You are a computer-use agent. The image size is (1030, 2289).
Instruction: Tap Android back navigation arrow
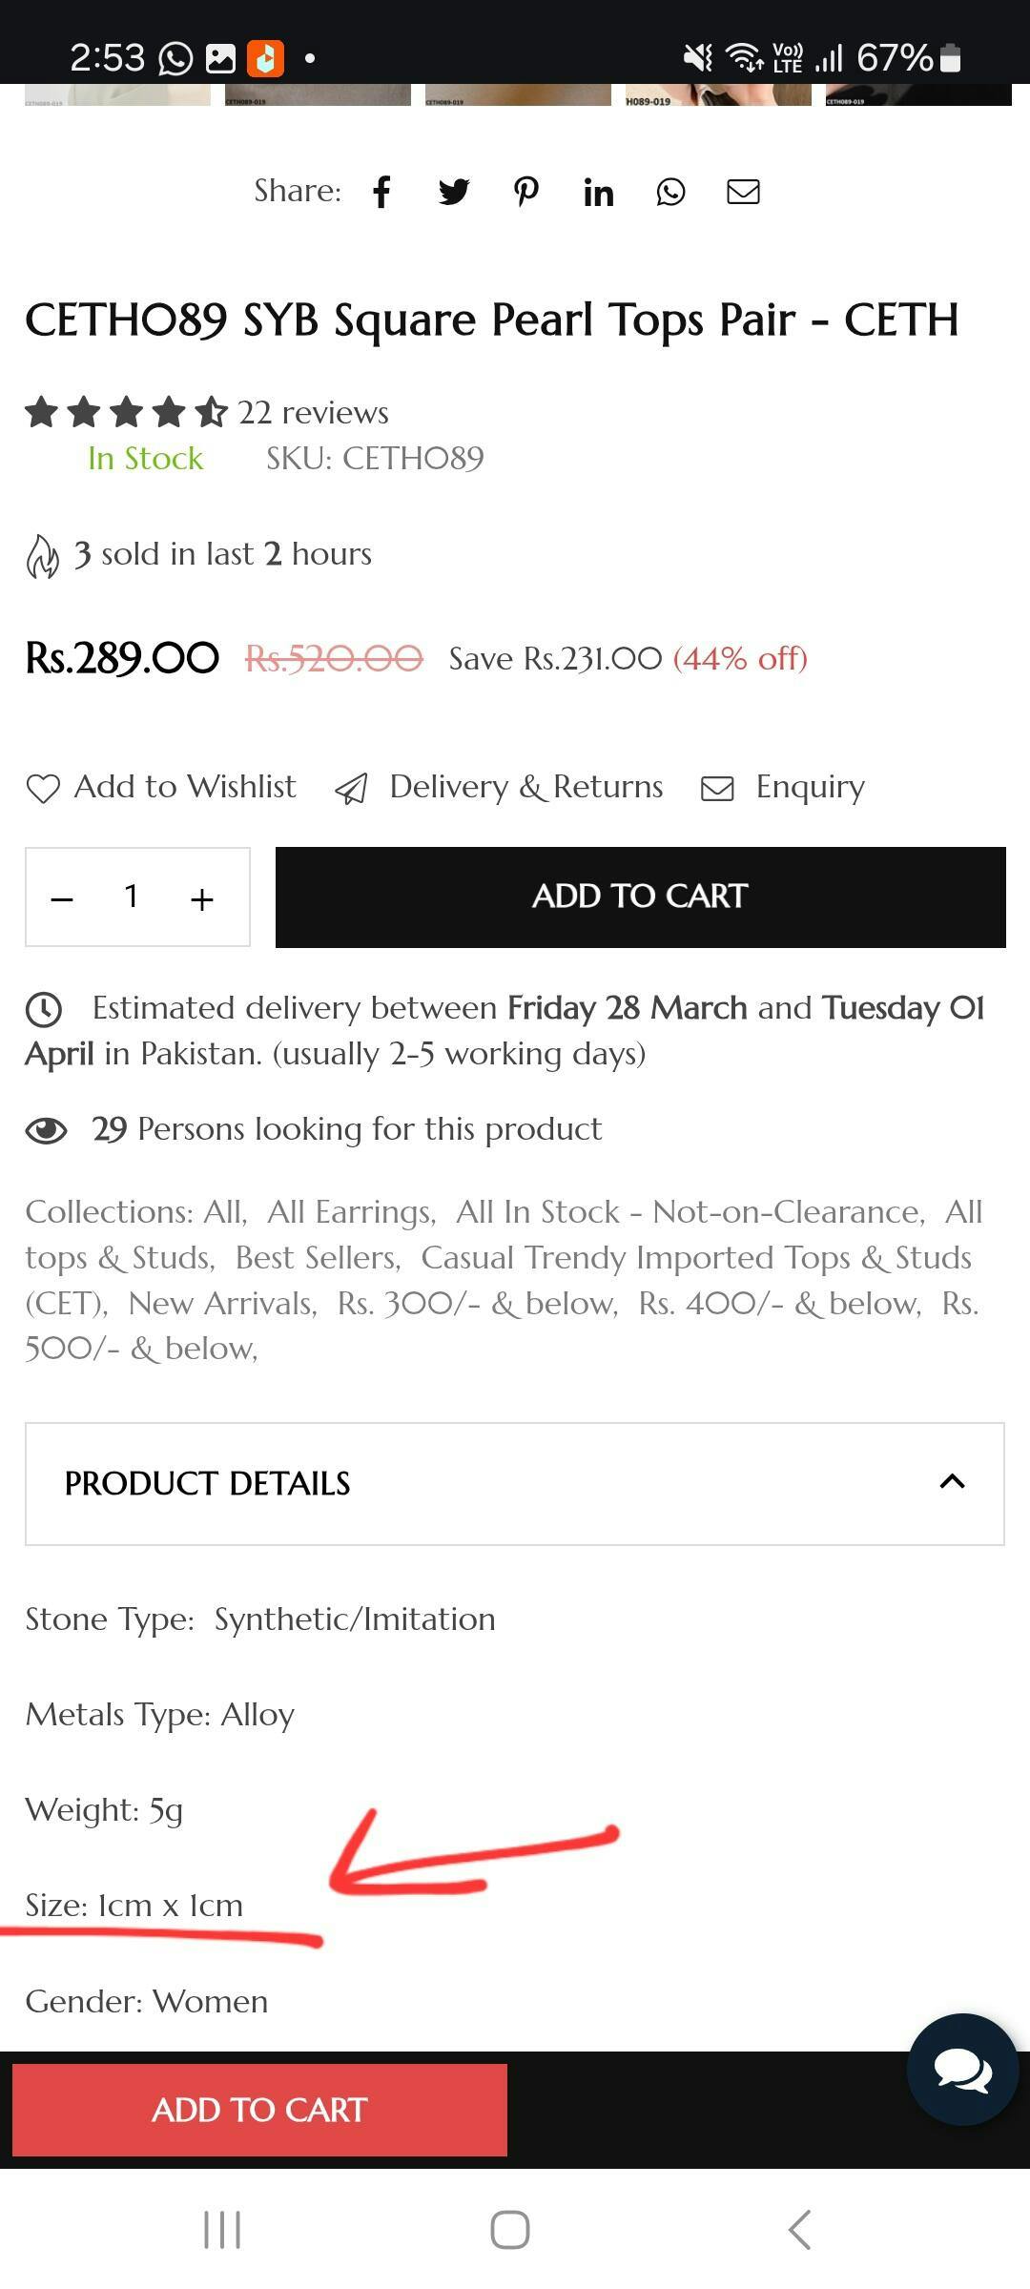click(x=799, y=2230)
